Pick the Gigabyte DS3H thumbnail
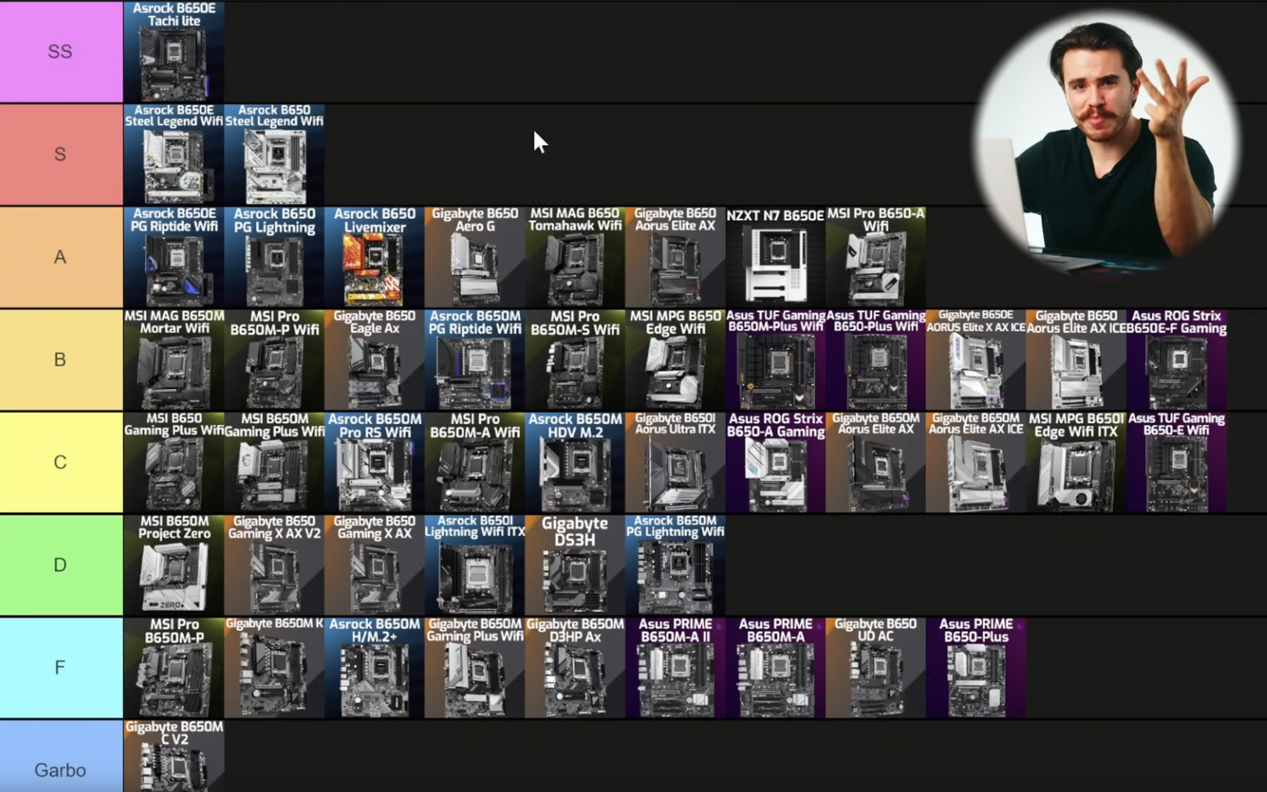This screenshot has height=792, width=1267. tap(575, 565)
